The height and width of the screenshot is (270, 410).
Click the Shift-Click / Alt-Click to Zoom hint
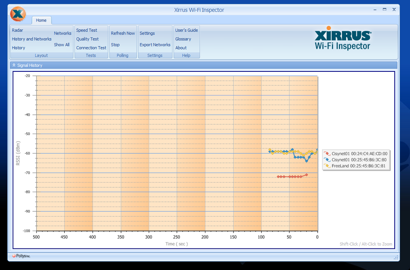point(366,244)
